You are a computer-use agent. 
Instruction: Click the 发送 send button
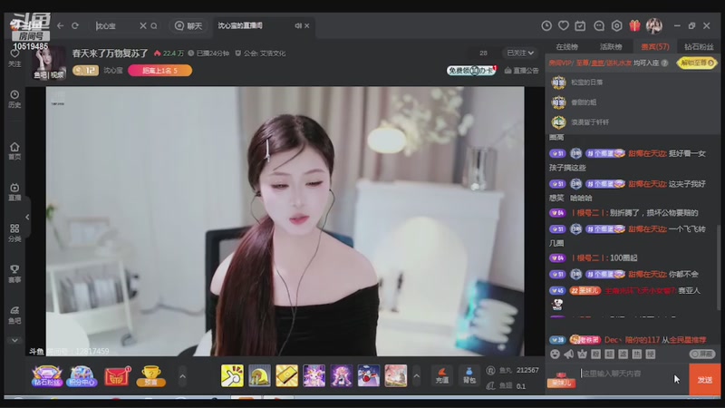705,379
